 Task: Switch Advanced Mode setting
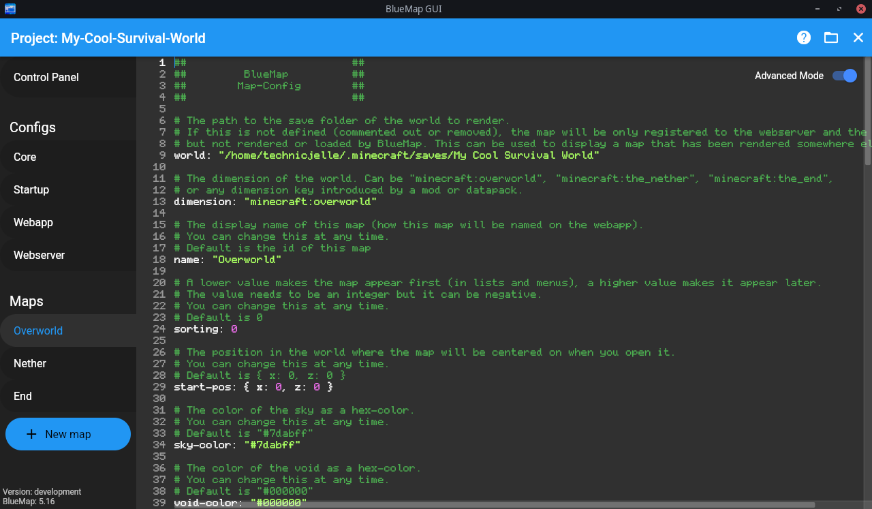pyautogui.click(x=844, y=76)
